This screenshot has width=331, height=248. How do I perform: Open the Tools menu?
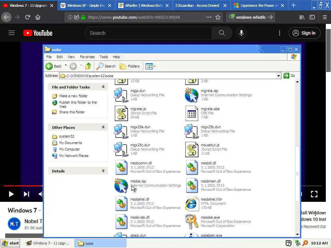104,57
